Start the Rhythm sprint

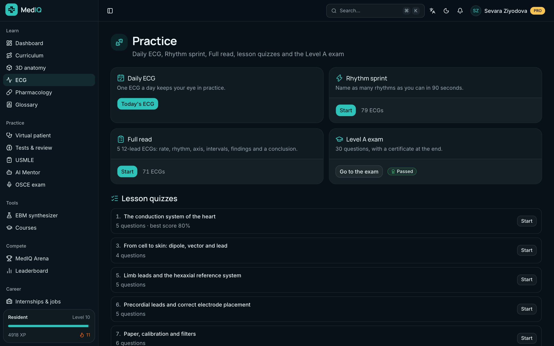[346, 110]
